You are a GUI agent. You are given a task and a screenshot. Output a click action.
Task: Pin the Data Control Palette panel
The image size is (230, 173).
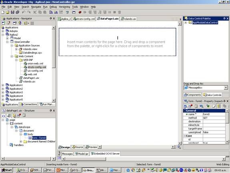coord(224,18)
